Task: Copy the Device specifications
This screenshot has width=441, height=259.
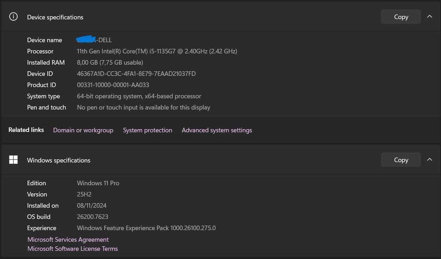Action: tap(401, 17)
